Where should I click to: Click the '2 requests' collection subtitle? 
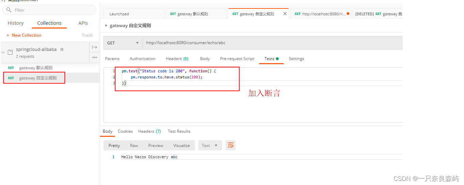click(x=25, y=56)
